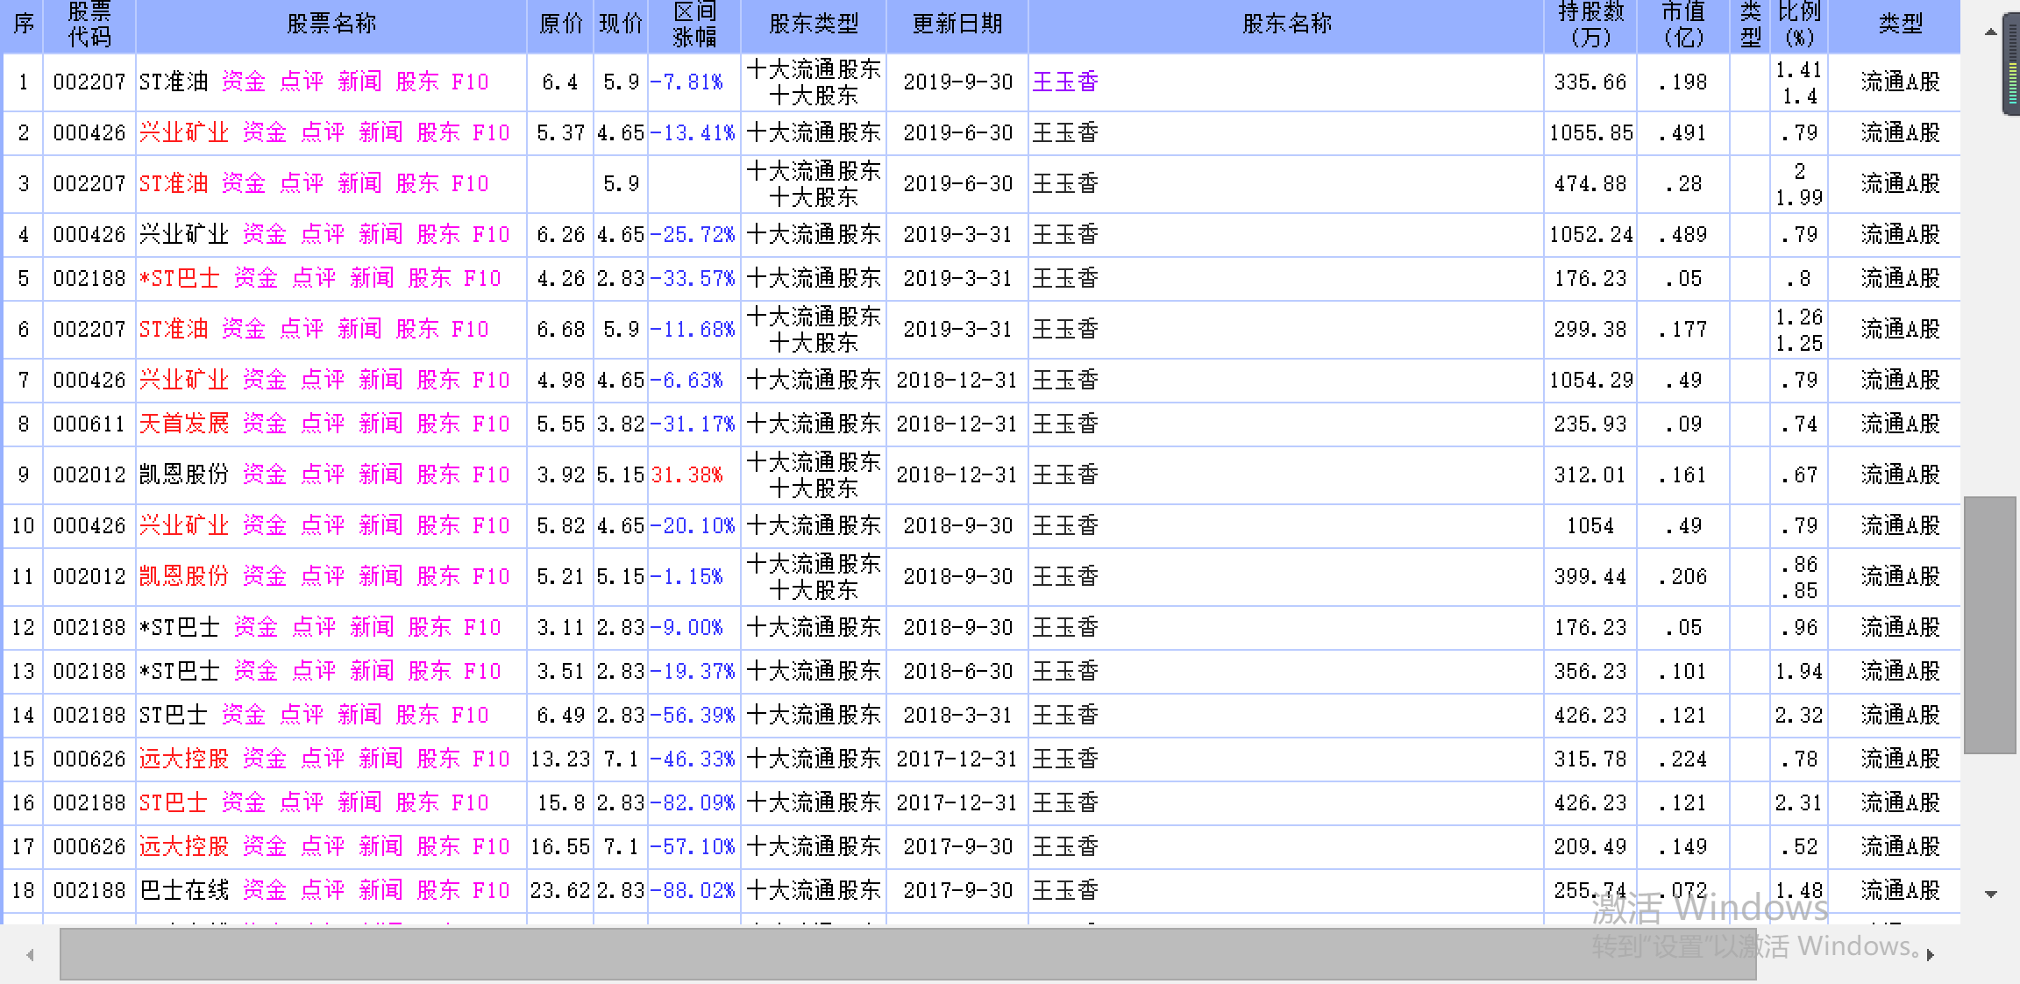The image size is (2020, 984).
Task: Open F10 link for 凯恩股份 in row 9
Action: (x=491, y=475)
